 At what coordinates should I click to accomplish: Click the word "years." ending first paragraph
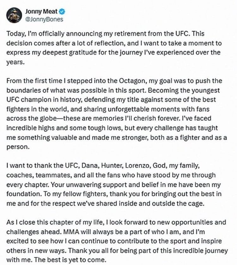pos(15,62)
